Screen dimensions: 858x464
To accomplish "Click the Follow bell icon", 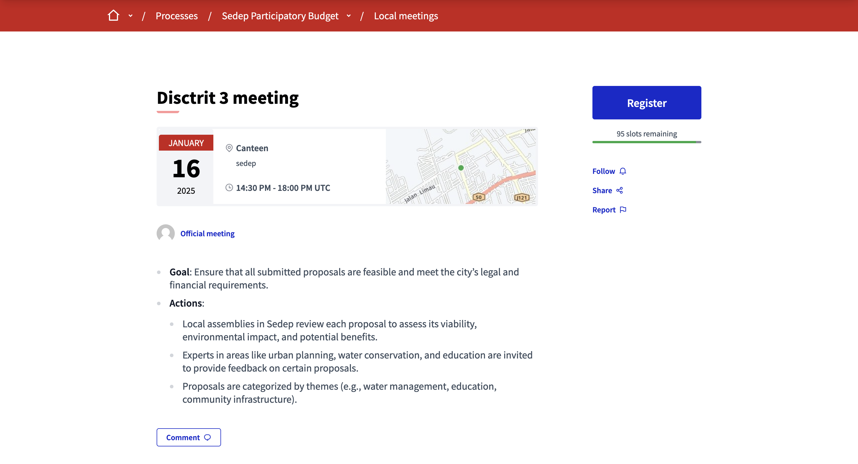I will [x=623, y=171].
